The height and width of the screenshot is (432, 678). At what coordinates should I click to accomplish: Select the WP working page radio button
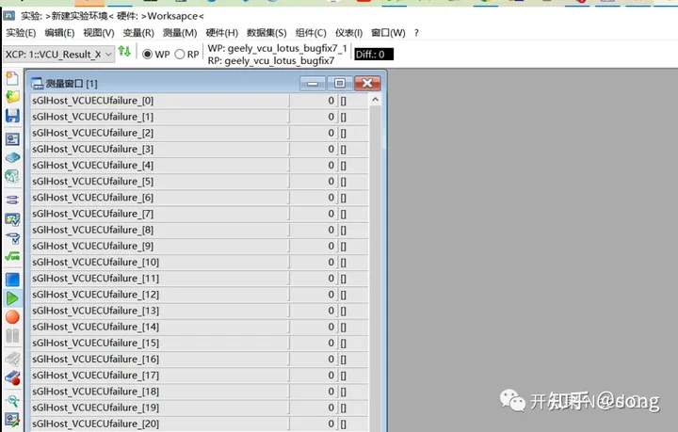point(147,54)
